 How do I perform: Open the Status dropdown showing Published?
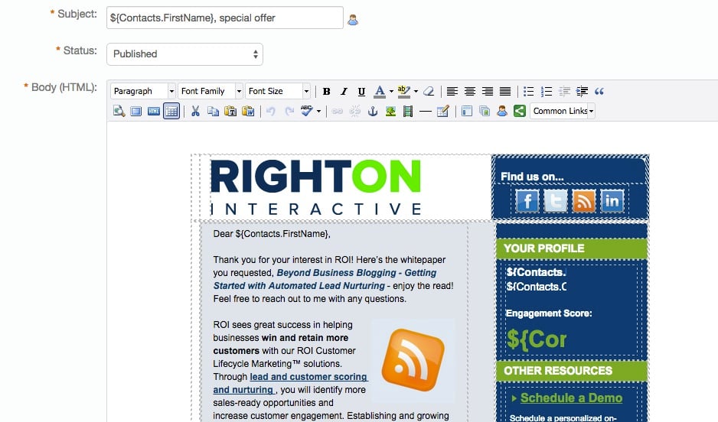pyautogui.click(x=184, y=54)
